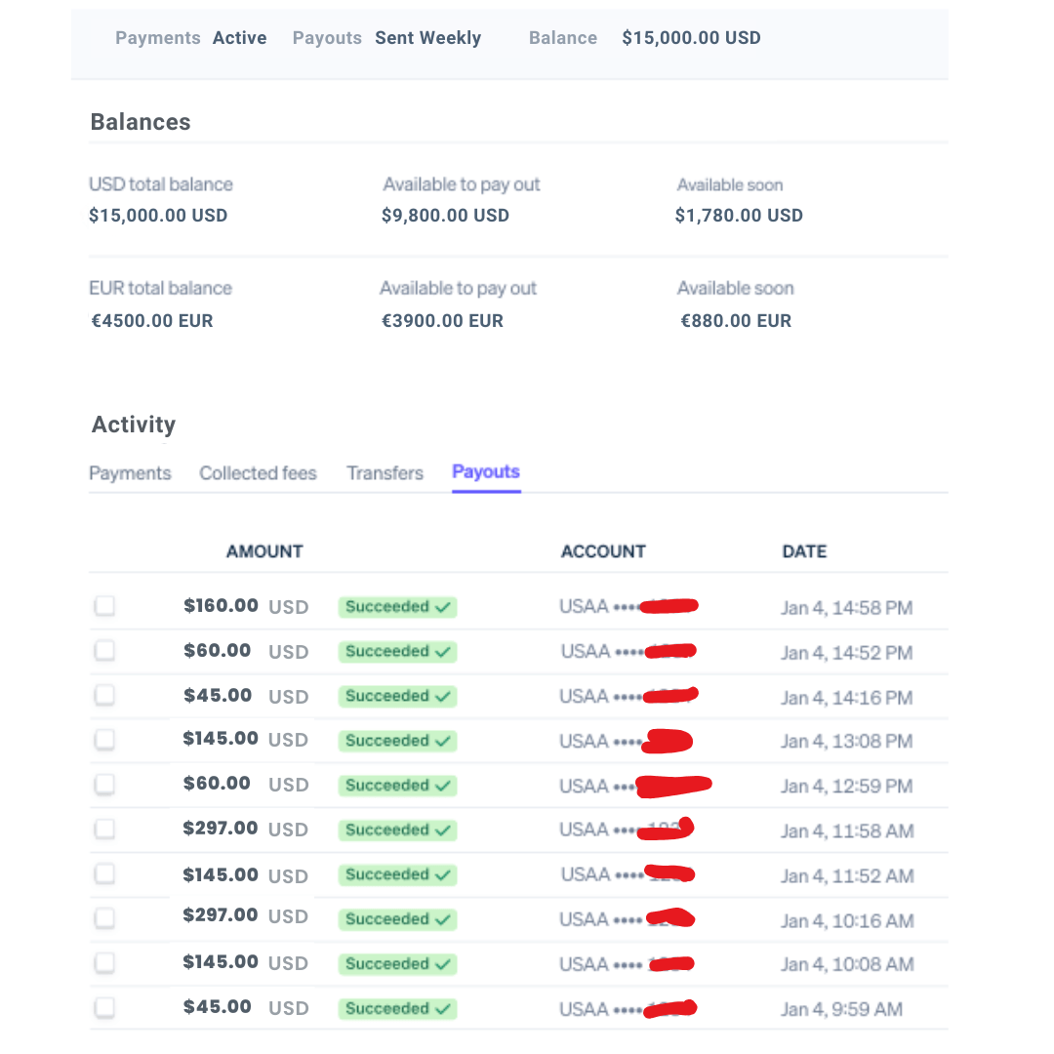Switch to the Collected fees tab
Image resolution: width=1054 pixels, height=1054 pixels.
[x=258, y=473]
